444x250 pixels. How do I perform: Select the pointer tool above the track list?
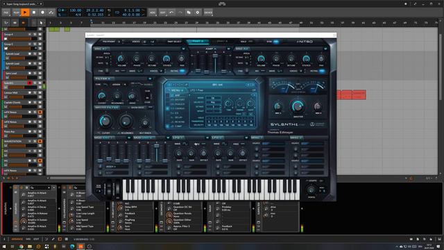pos(42,23)
